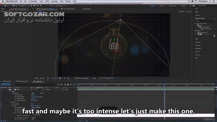Toggle Glow Based On stopwatch
The width and height of the screenshot is (217, 122).
(15, 107)
